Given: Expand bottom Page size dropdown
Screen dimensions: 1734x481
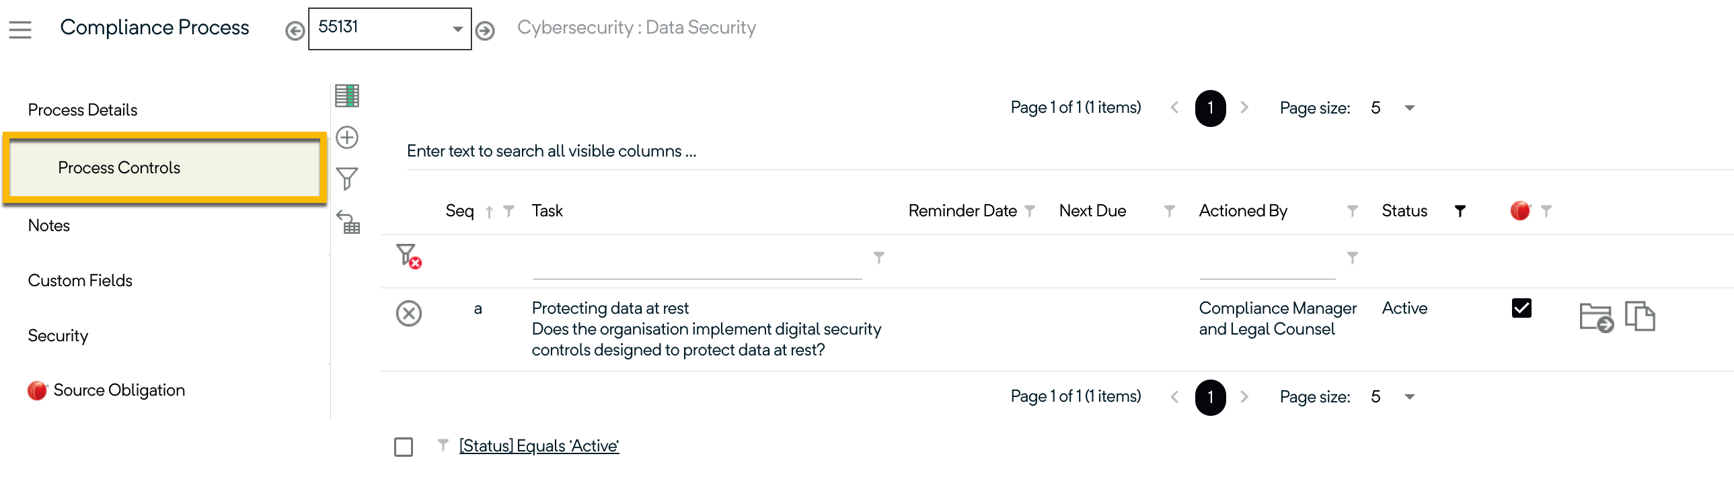Looking at the screenshot, I should [x=1410, y=397].
